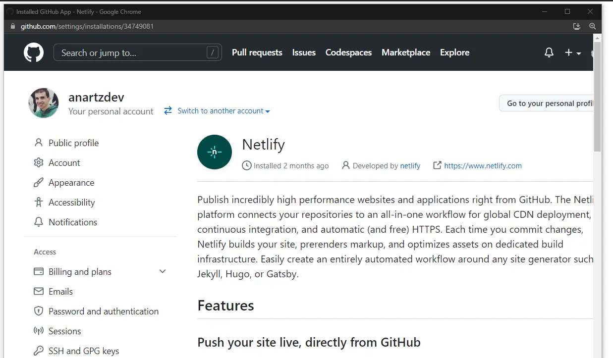Click Go to your personal profile button
Viewport: 613px width, 358px height.
(547, 103)
